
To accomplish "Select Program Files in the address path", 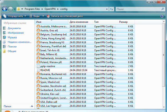I will coord(32,9).
